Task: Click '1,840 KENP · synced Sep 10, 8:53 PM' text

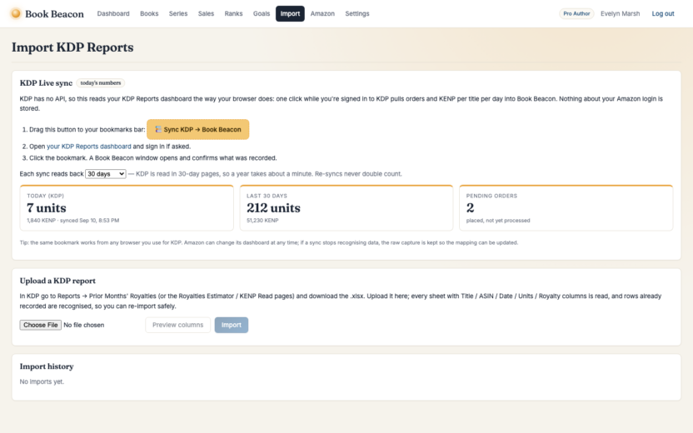Action: click(x=73, y=221)
